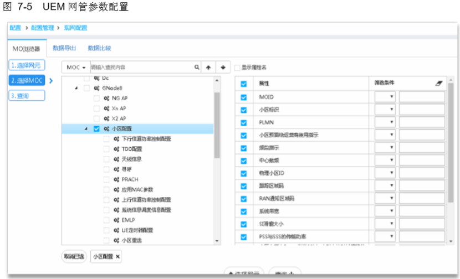This screenshot has height=279, width=460.
Task: Click the gear icon beside PRACH
Action: (x=116, y=179)
